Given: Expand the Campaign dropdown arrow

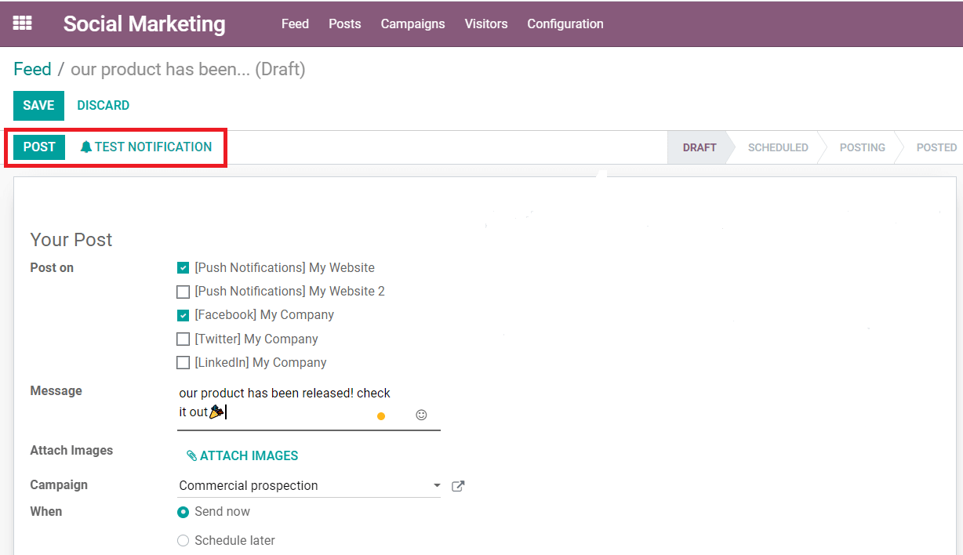Looking at the screenshot, I should coord(437,486).
